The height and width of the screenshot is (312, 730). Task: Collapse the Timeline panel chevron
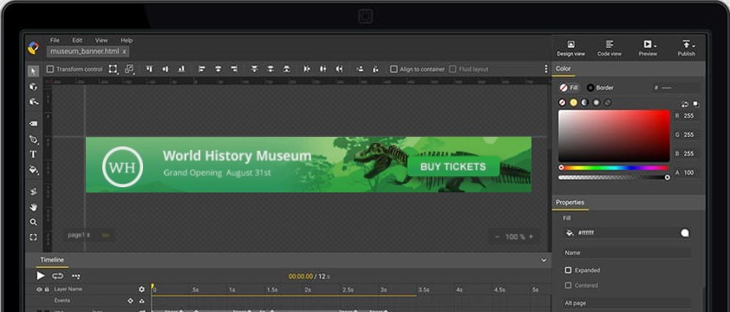point(544,260)
